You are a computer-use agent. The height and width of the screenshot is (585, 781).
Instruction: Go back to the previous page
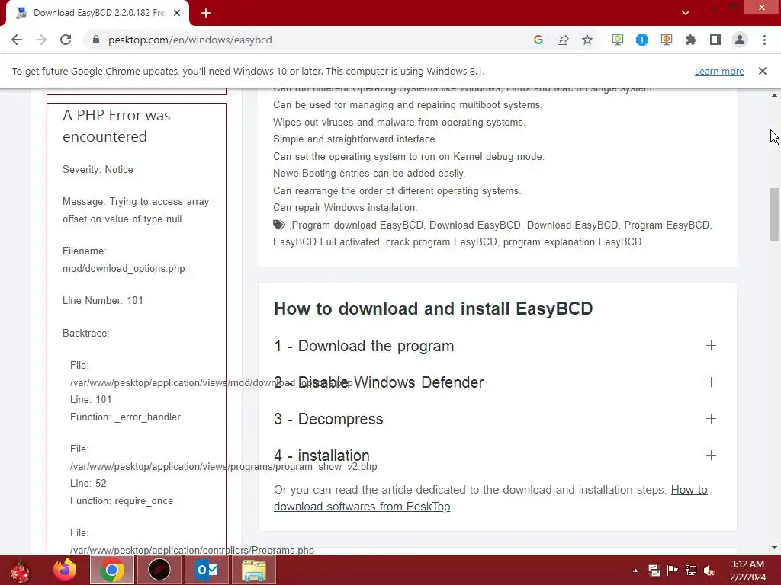click(x=17, y=40)
